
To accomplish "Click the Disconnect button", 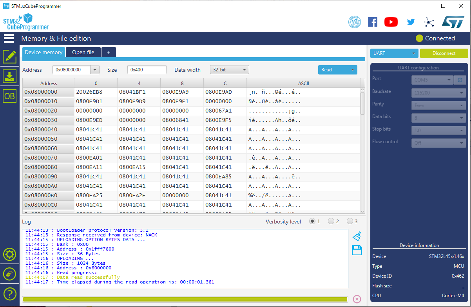I will [444, 53].
